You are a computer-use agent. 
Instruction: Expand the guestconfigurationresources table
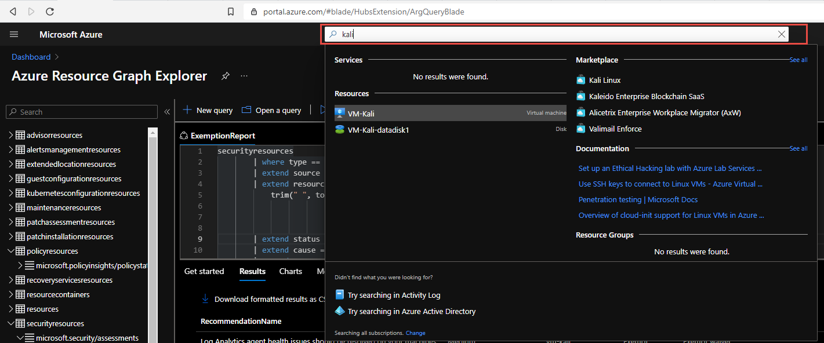10,178
